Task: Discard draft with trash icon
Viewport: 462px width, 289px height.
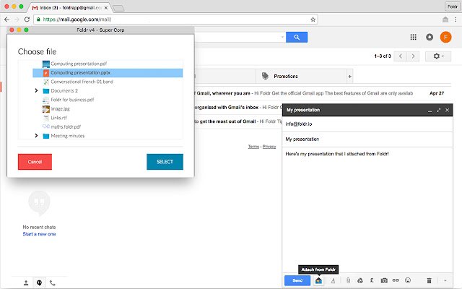Action: [x=430, y=280]
